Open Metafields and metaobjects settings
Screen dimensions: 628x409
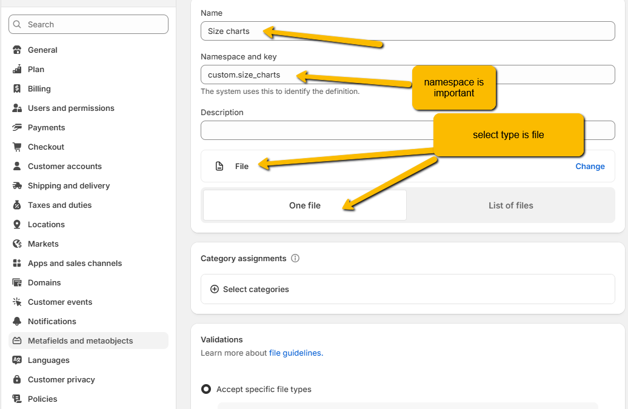(80, 341)
